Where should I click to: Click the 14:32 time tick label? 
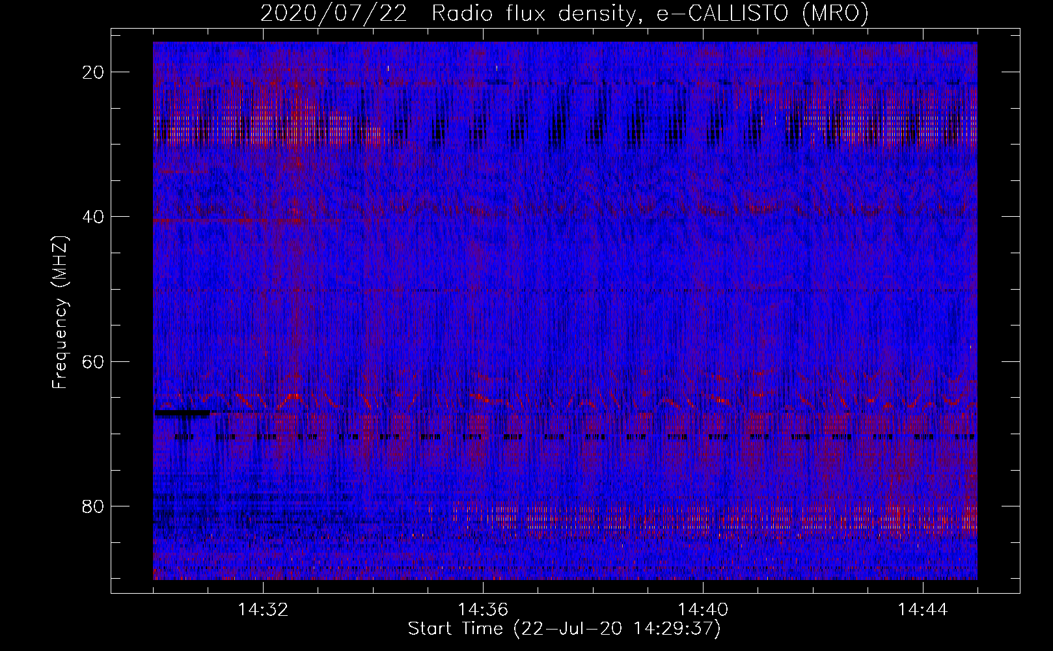pyautogui.click(x=263, y=609)
